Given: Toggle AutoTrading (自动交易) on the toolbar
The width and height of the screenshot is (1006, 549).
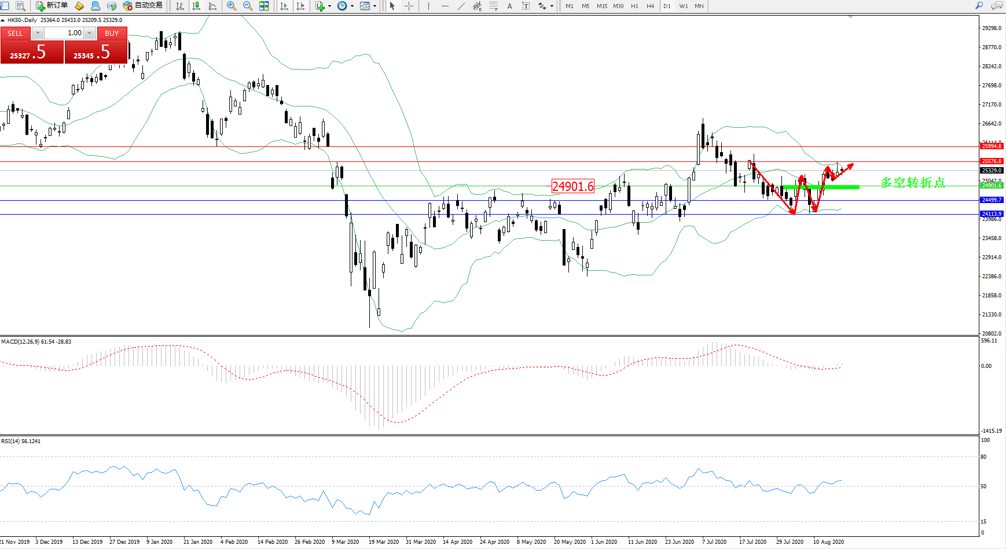Looking at the screenshot, I should (x=143, y=6).
